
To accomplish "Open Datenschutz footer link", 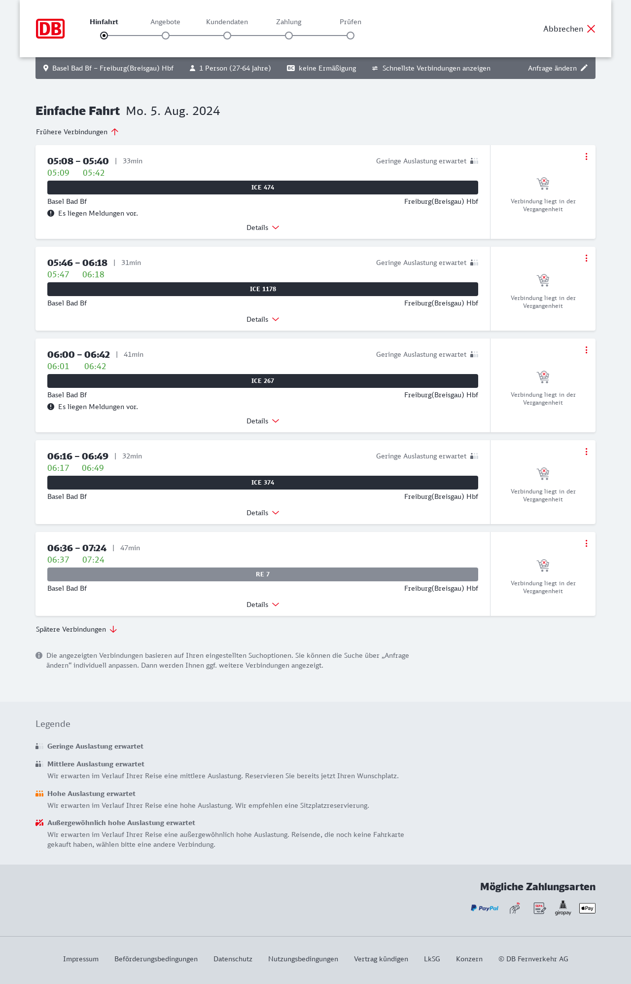I will 233,959.
